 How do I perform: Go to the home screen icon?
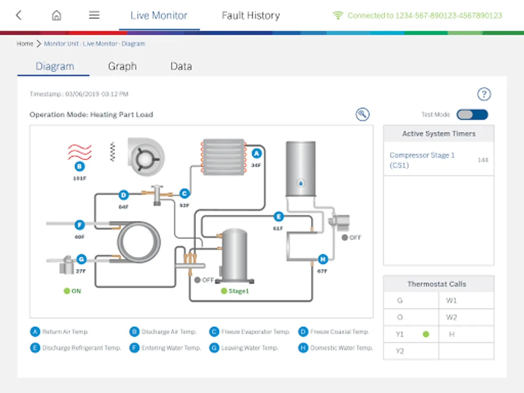56,15
